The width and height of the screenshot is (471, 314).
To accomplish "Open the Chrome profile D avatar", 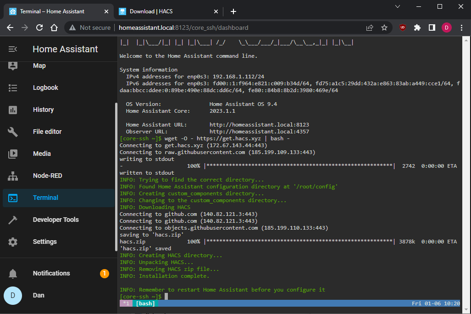I will 447,28.
